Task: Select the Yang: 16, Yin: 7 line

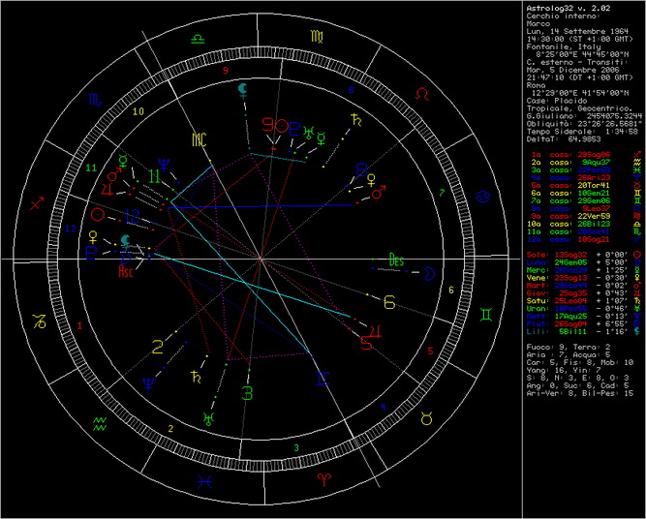Action: pos(566,370)
